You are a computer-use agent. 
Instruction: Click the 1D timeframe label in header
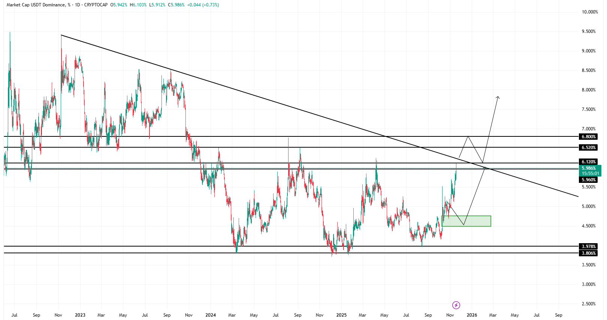point(78,5)
